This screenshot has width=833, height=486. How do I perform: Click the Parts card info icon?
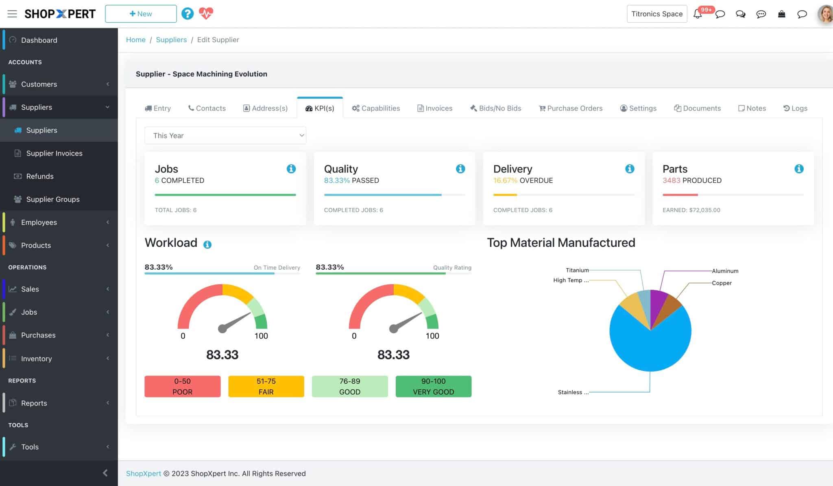coord(798,169)
